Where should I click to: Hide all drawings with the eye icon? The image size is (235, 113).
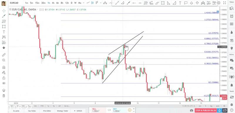tap(4, 83)
